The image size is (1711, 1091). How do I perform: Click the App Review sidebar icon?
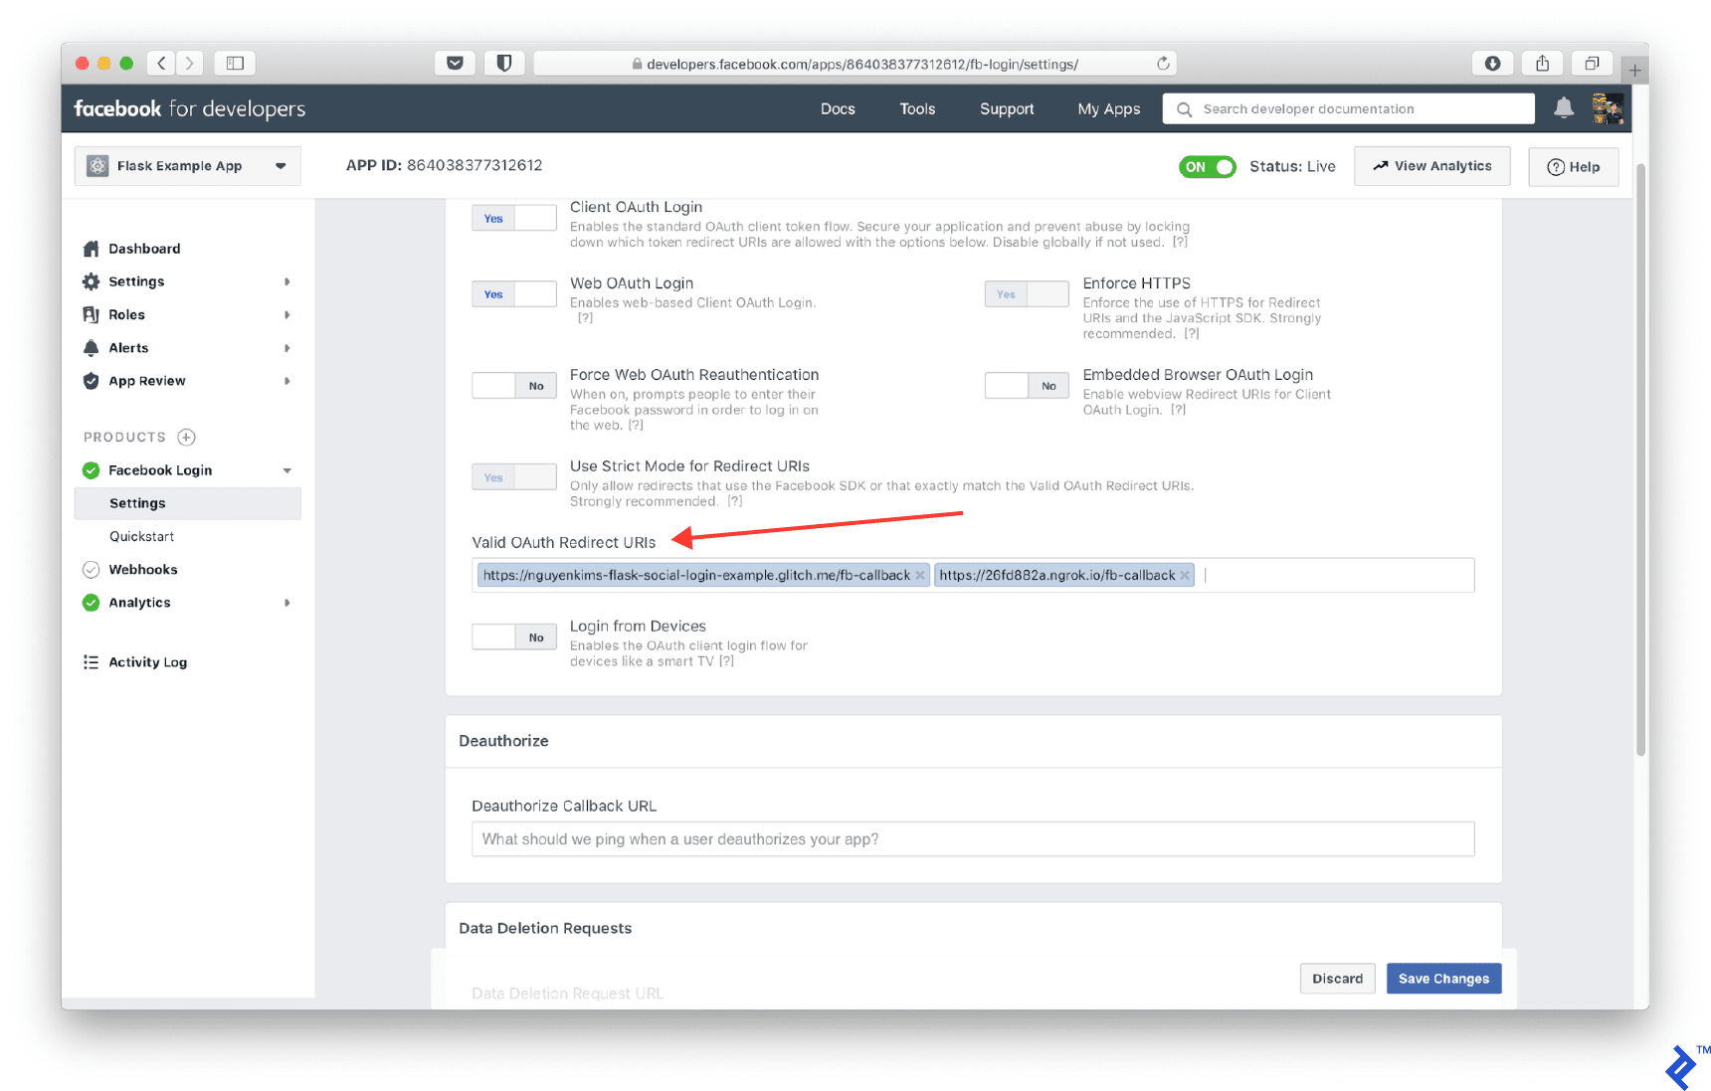point(92,381)
